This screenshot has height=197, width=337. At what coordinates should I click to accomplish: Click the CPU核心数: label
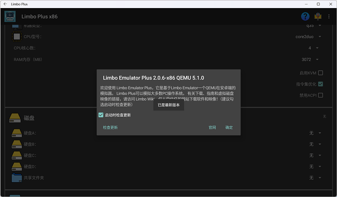[x=25, y=48]
